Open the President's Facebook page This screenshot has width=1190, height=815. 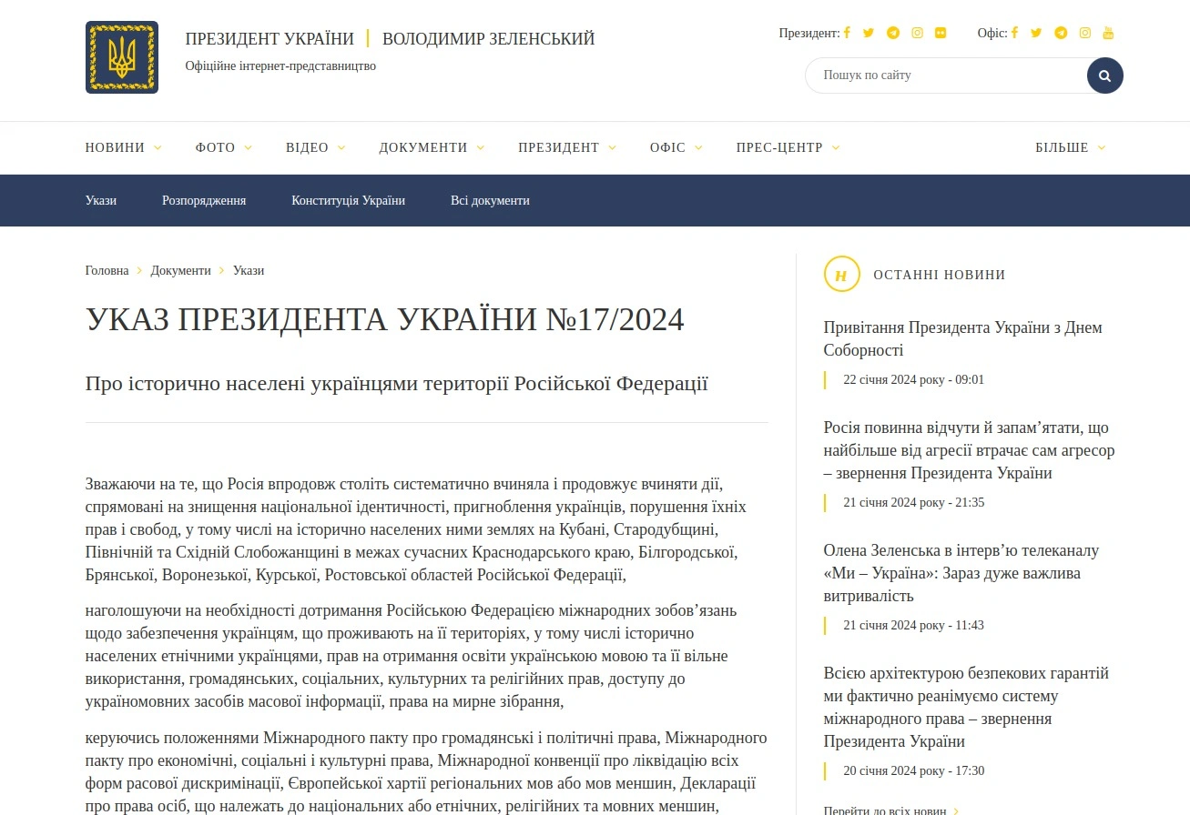847,33
